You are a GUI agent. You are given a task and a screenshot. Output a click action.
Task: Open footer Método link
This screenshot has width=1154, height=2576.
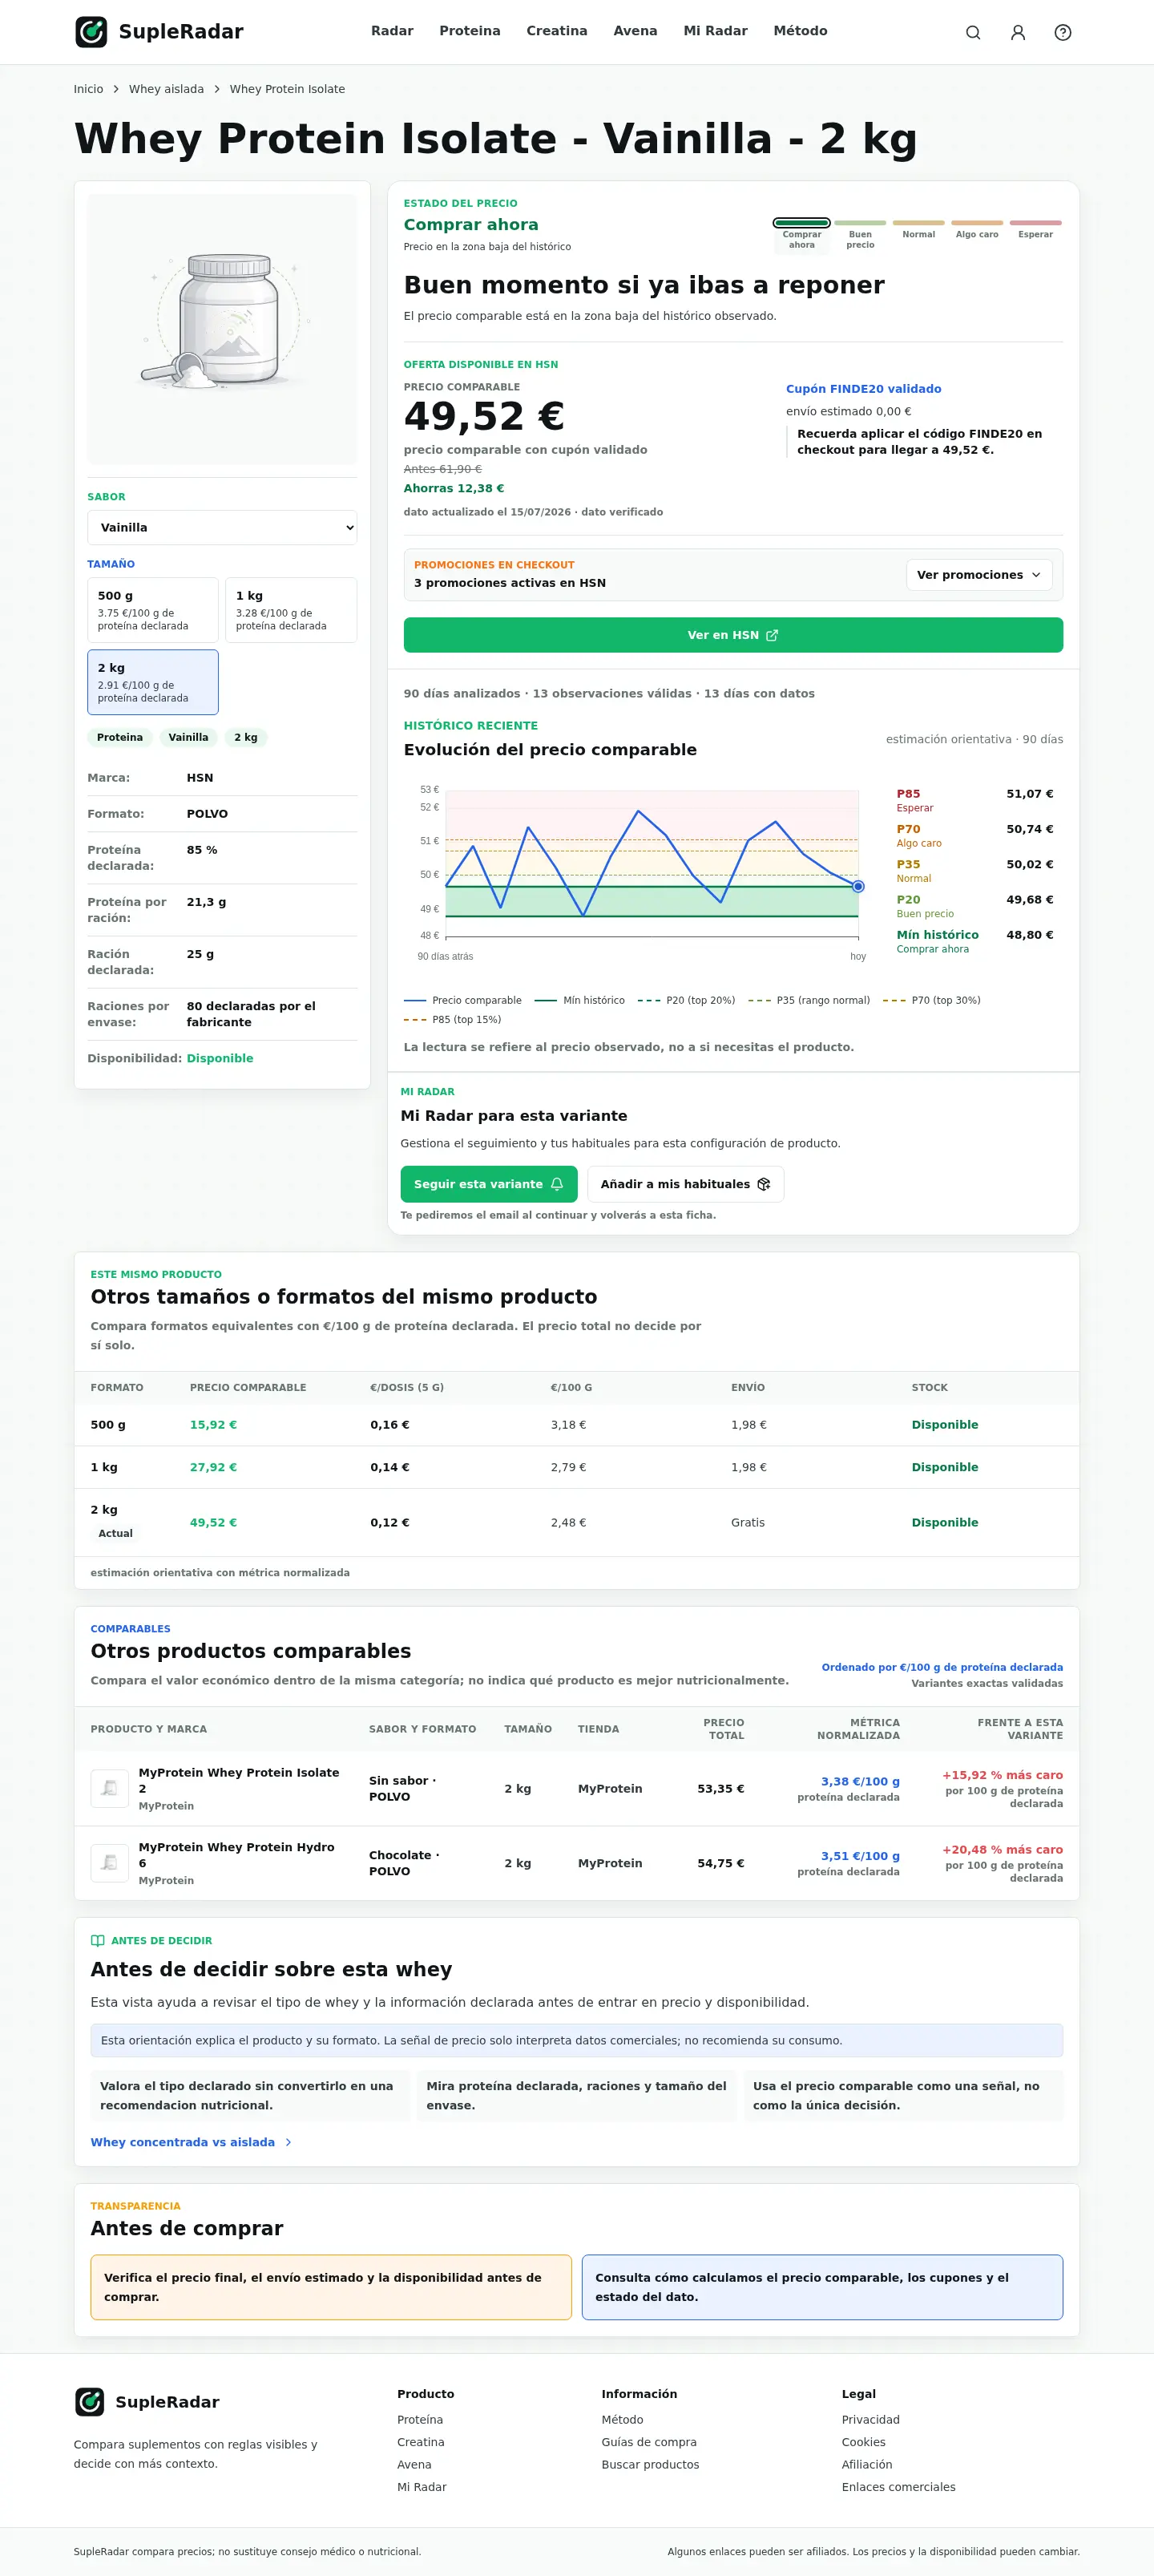[x=623, y=2419]
